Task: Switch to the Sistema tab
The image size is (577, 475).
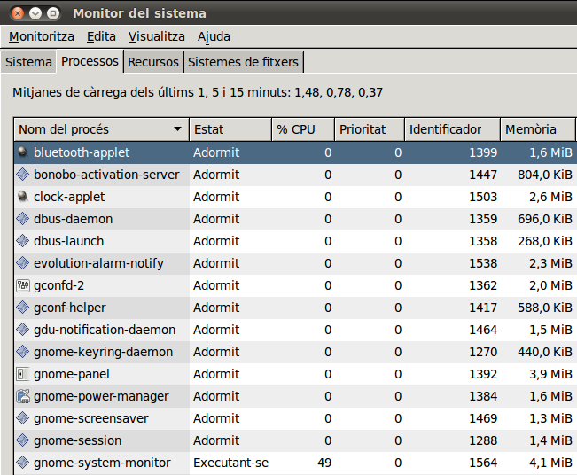Action: pos(28,62)
